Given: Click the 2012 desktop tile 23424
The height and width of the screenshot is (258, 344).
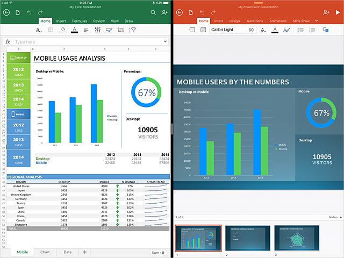Looking at the screenshot, I should point(18,71).
